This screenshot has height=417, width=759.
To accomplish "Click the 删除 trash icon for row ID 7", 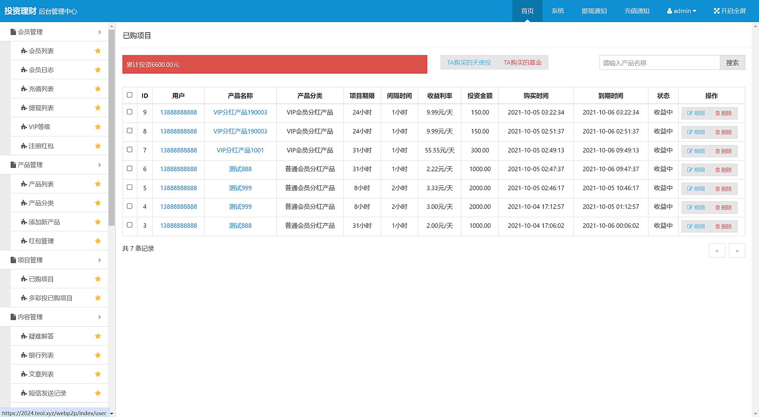I will [x=717, y=151].
